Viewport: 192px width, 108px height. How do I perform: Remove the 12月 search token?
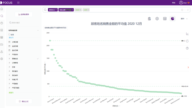tap(88, 10)
